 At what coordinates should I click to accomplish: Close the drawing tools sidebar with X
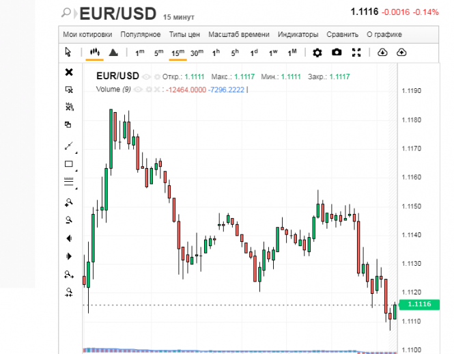(69, 72)
